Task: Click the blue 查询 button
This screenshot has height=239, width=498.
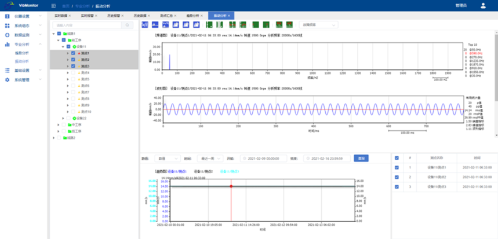Action: 361,158
